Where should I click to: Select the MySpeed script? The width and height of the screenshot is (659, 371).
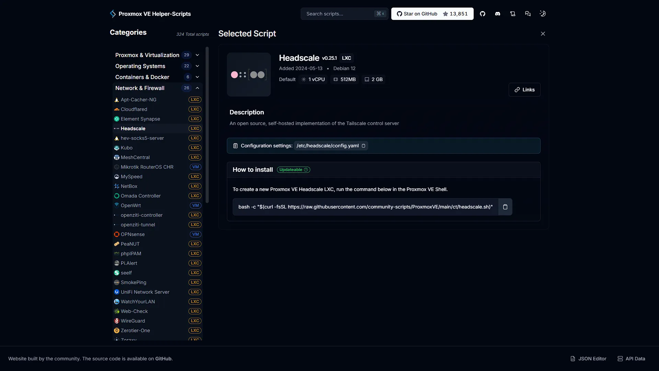[x=158, y=177]
